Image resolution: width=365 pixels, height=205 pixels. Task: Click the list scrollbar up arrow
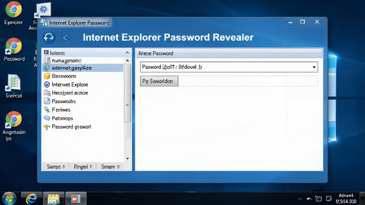coord(128,61)
